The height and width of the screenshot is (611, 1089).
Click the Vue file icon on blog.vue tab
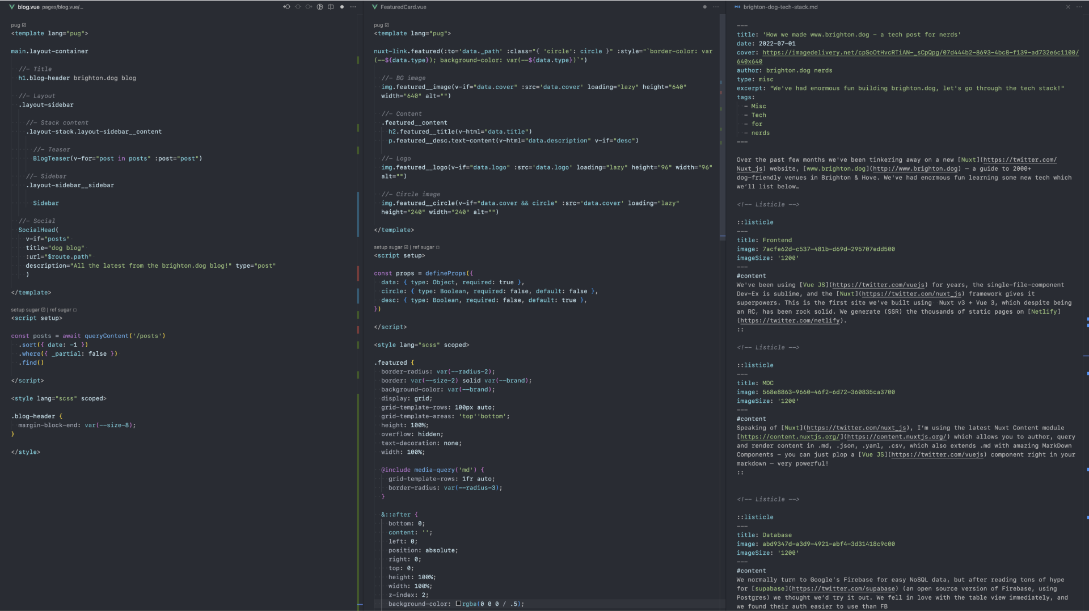coord(12,7)
